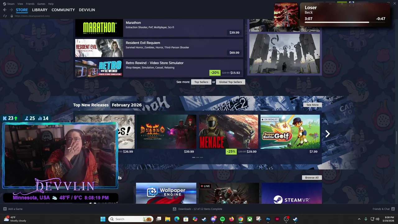This screenshot has height=224, width=398.
Task: Open Retro Rewind Video Store Simulator listing
Action: 159,68
